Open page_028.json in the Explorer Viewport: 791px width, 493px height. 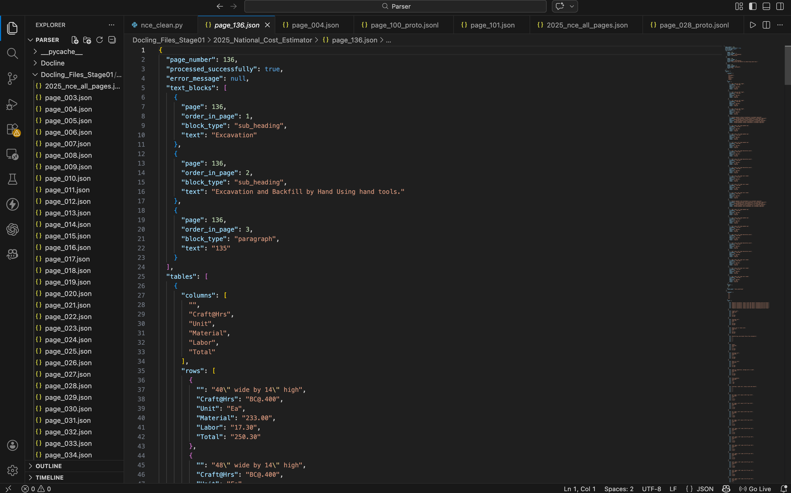pyautogui.click(x=68, y=386)
